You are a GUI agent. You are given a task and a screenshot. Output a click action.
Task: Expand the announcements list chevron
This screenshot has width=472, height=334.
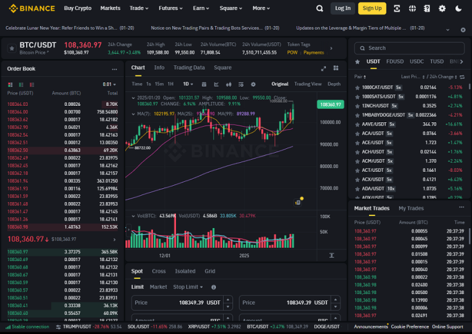point(448,30)
